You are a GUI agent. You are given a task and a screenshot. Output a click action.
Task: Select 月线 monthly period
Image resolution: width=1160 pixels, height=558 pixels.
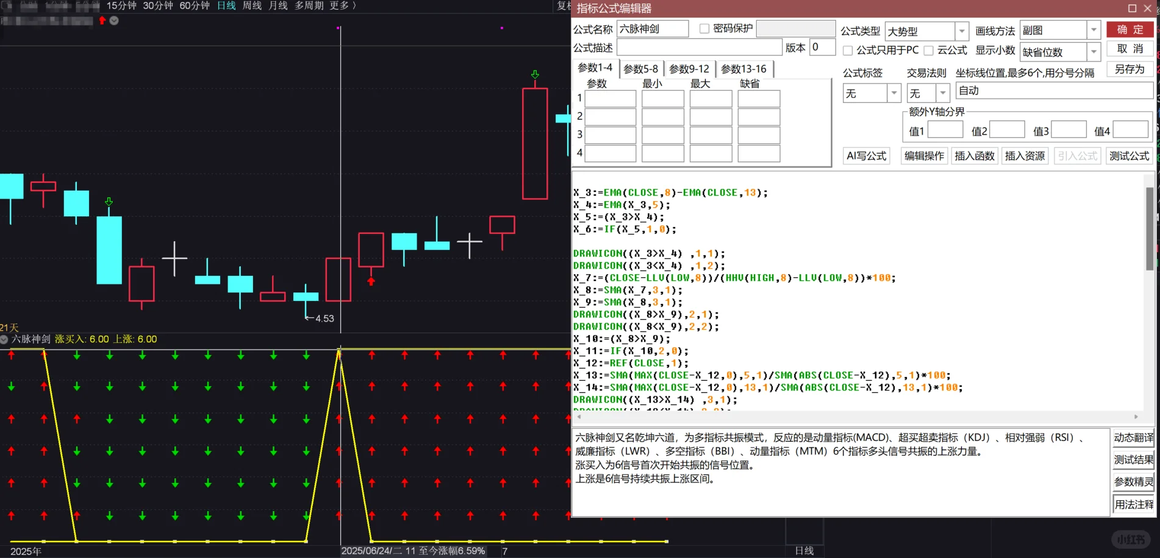click(x=278, y=5)
